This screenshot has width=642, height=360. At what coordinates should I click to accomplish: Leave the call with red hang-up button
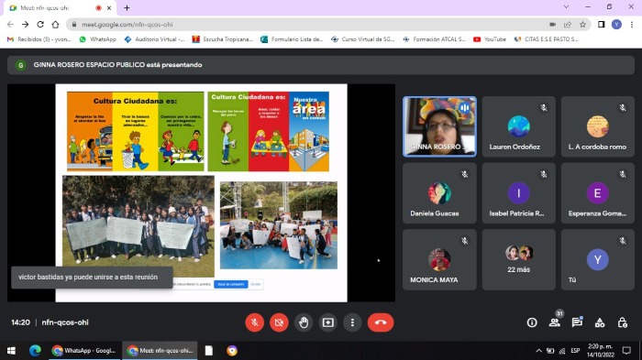click(x=381, y=322)
